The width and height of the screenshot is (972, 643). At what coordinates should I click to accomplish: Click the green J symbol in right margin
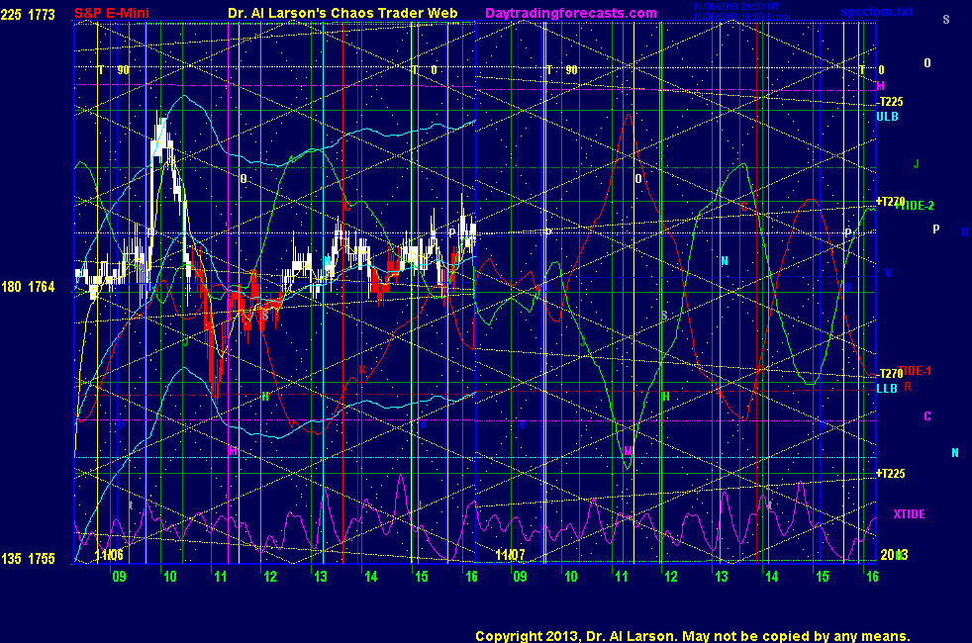coord(917,163)
